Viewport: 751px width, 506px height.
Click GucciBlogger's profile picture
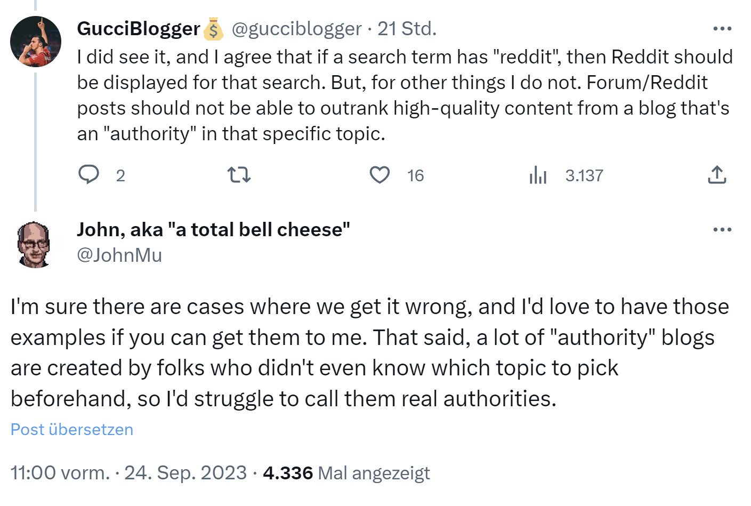(36, 42)
